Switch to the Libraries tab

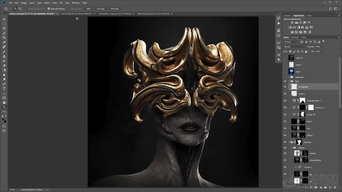pos(287,16)
